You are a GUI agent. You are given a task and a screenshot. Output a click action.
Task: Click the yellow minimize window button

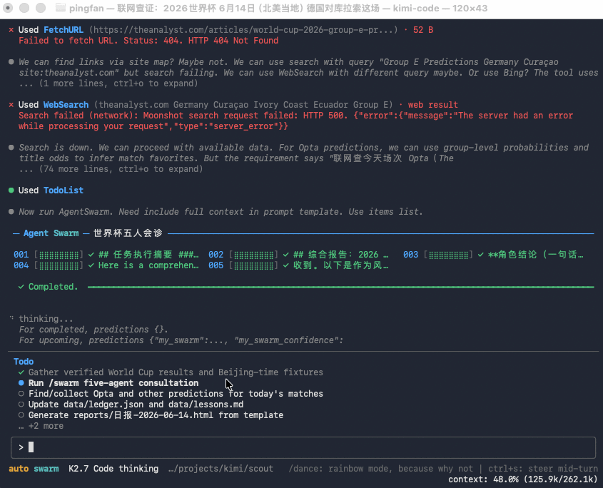[24, 8]
